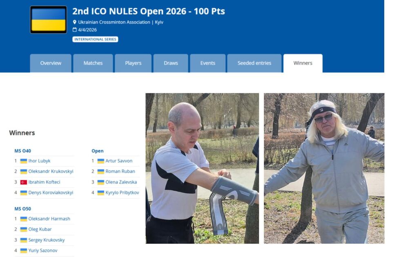Open the MS O40 event link
The height and width of the screenshot is (257, 399).
coord(22,151)
